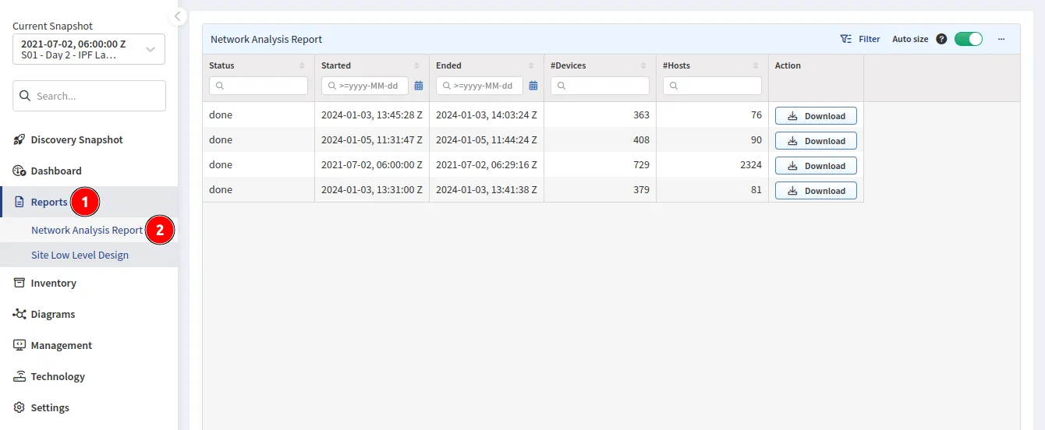The width and height of the screenshot is (1045, 430).
Task: Select Site Low Level Design menu item
Action: tap(80, 256)
